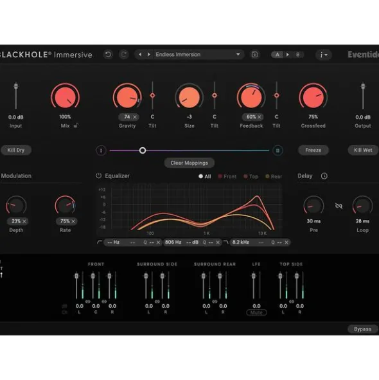Select the Rear EQ group
The height and width of the screenshot is (380, 379).
[x=274, y=176]
